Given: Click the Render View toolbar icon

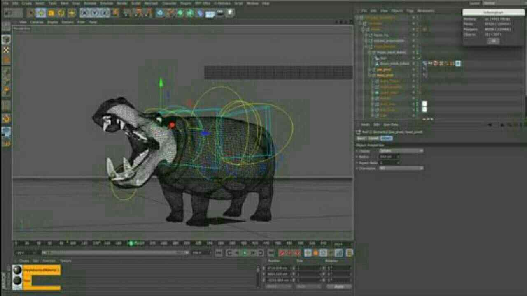Looking at the screenshot, I should 126,13.
